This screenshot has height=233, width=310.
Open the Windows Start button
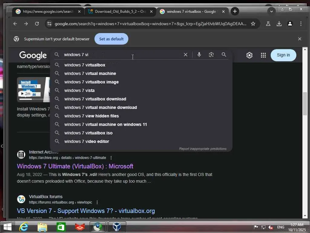(x=8, y=227)
